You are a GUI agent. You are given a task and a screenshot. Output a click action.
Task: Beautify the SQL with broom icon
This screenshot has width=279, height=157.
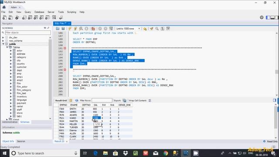(151, 29)
